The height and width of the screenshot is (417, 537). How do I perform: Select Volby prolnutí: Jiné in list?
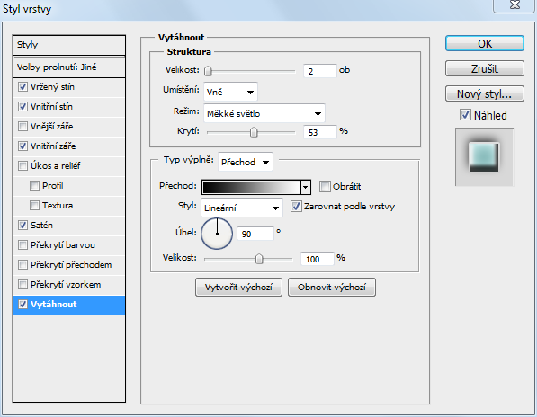(69, 67)
